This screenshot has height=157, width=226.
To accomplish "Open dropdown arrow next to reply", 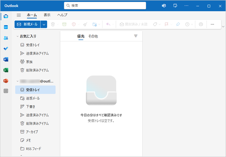I will tap(113, 24).
